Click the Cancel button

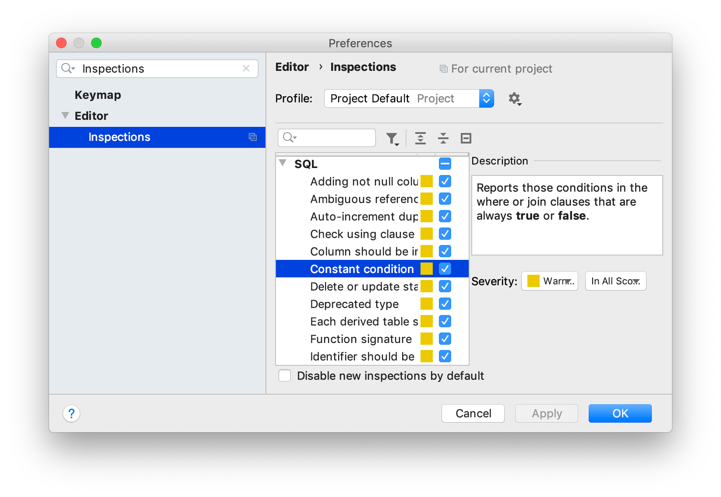[x=473, y=413]
